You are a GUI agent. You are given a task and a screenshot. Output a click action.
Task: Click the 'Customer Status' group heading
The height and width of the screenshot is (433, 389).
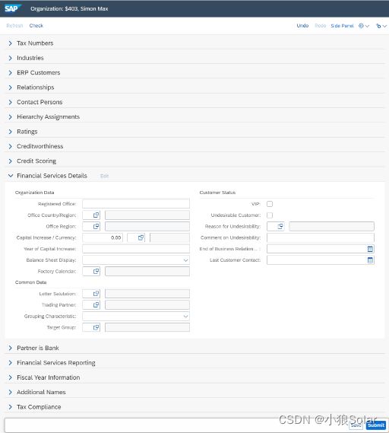coord(217,193)
